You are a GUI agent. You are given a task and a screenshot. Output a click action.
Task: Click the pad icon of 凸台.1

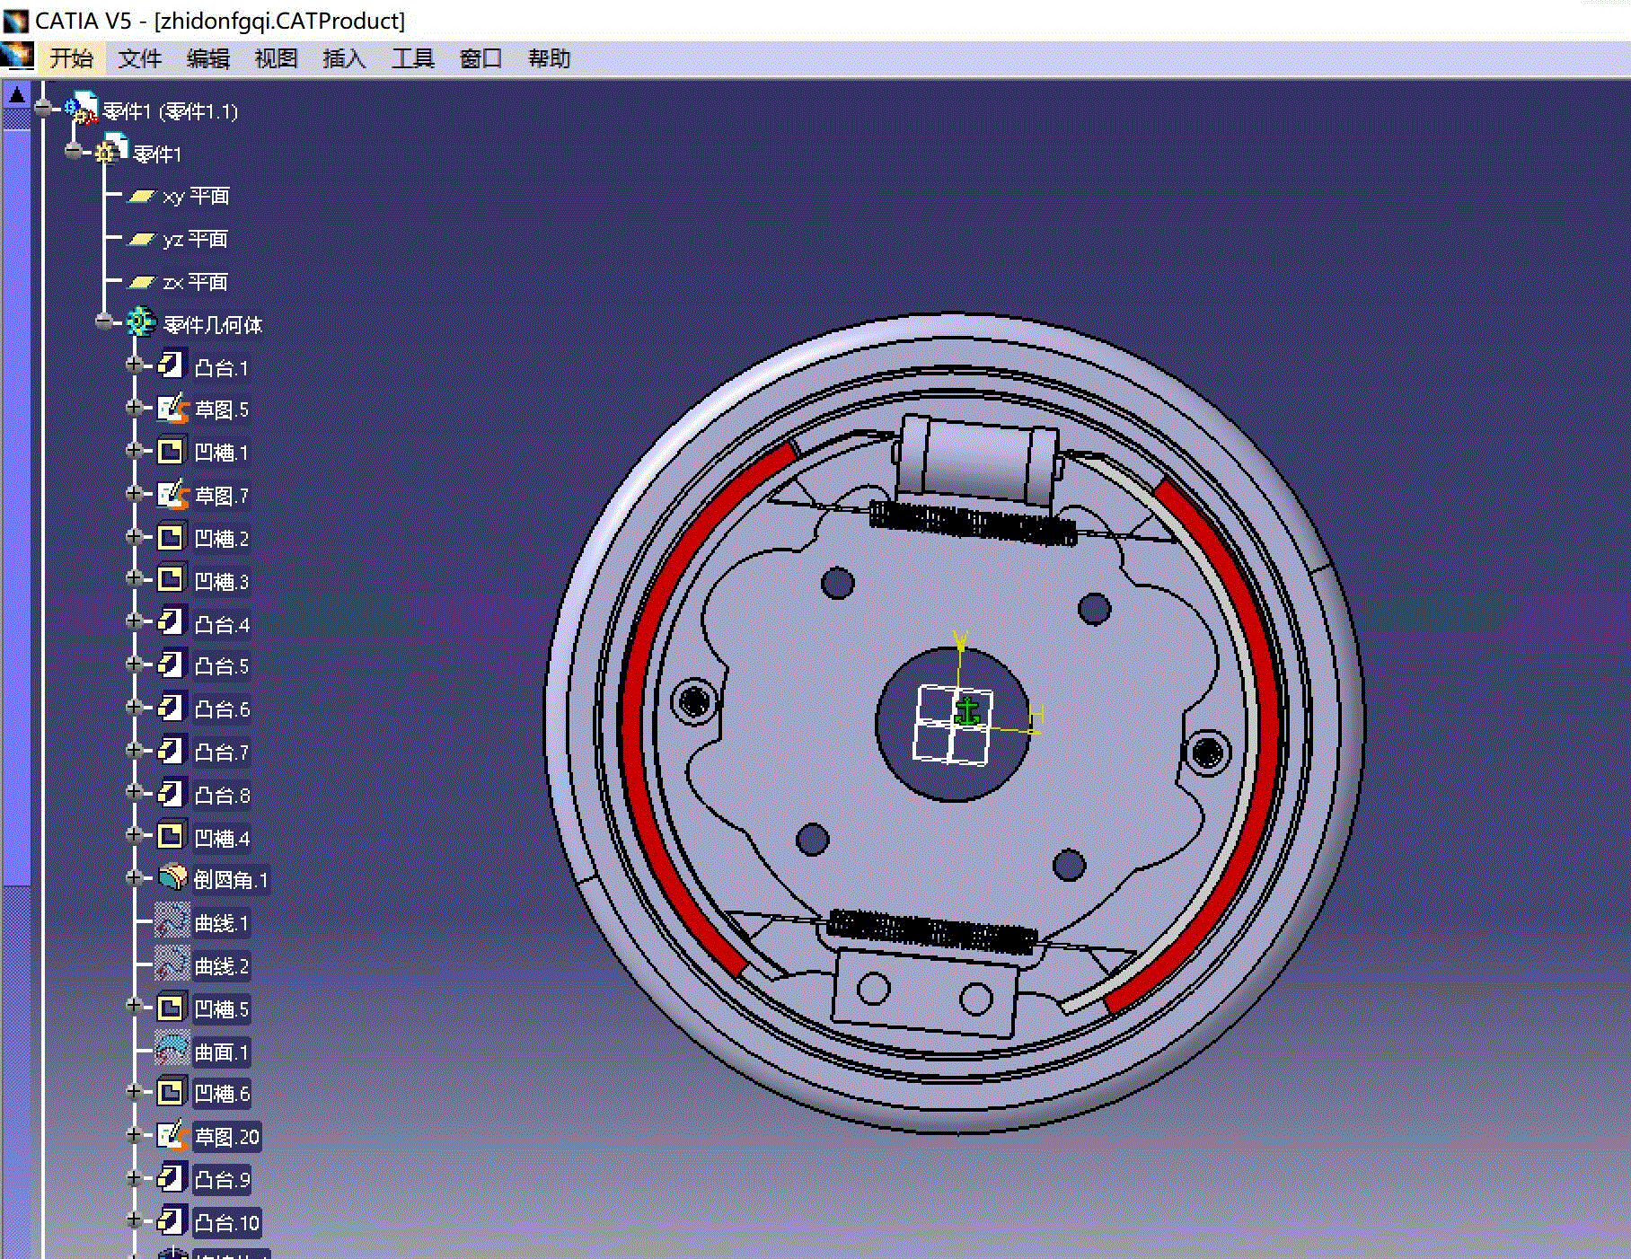click(171, 365)
